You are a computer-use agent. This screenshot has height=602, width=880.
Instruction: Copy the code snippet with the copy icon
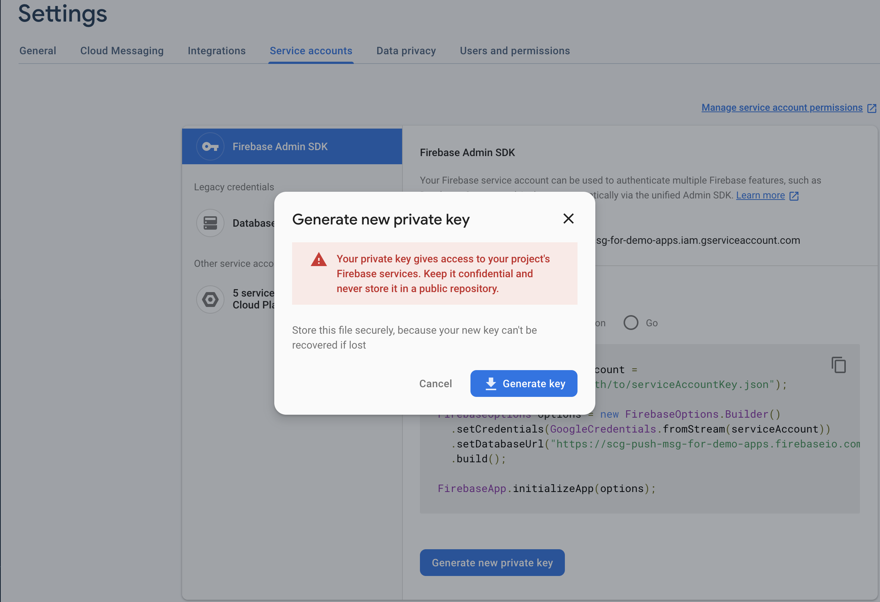point(838,365)
